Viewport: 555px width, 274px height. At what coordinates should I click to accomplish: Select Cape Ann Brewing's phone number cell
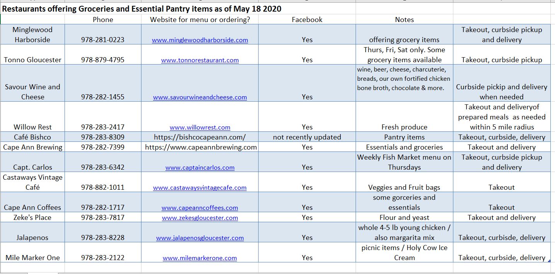pyautogui.click(x=103, y=147)
